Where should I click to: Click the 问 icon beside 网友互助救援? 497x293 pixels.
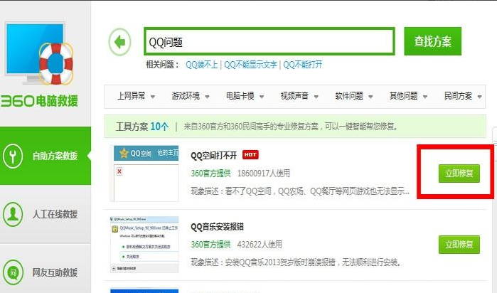[15, 272]
